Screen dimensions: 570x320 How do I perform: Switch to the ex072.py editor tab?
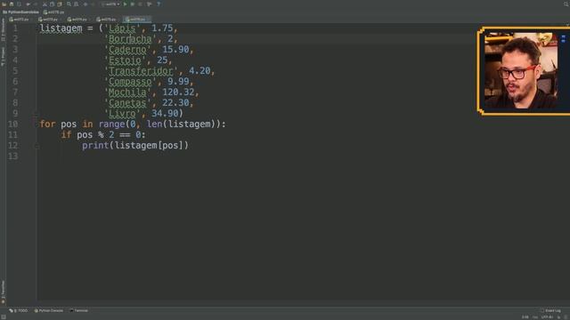tap(19, 20)
